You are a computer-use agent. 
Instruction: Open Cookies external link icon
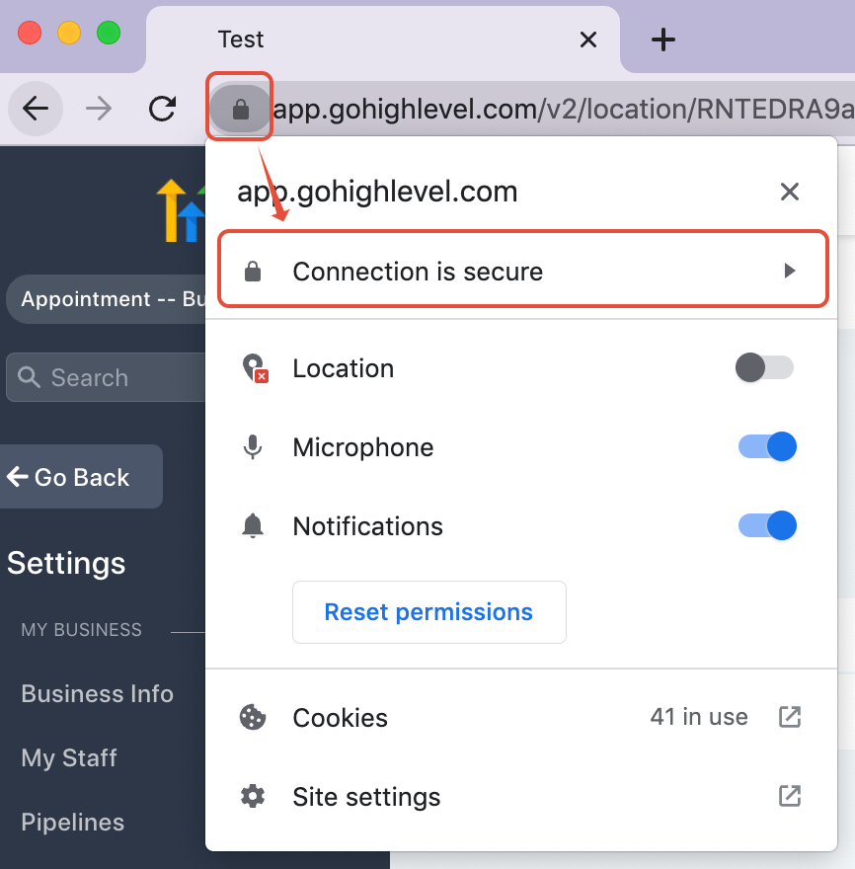coord(790,717)
